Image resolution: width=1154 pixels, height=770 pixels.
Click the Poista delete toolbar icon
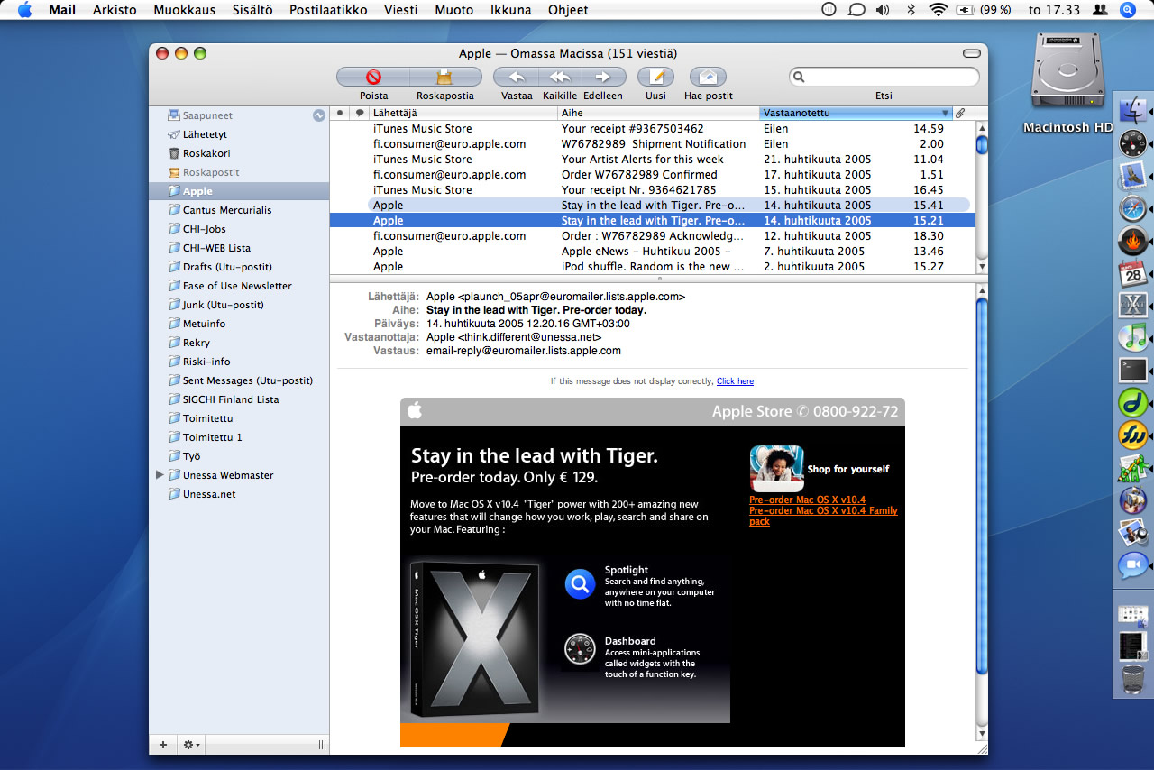(373, 77)
